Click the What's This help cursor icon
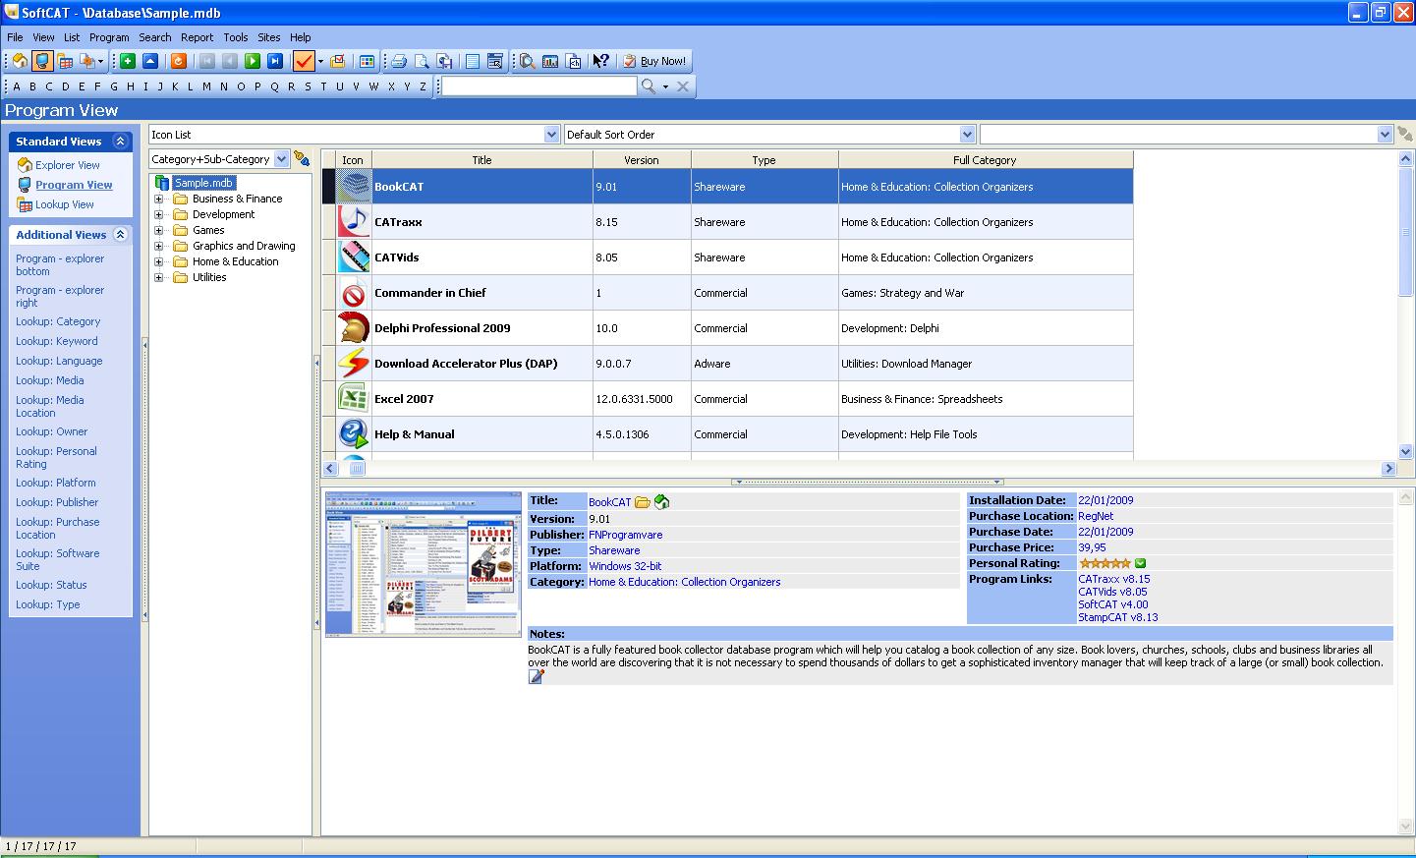This screenshot has width=1416, height=858. 601,61
